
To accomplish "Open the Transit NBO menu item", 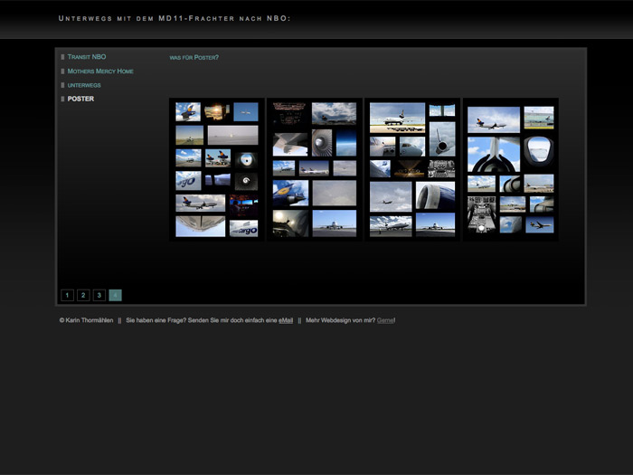I will (x=87, y=57).
